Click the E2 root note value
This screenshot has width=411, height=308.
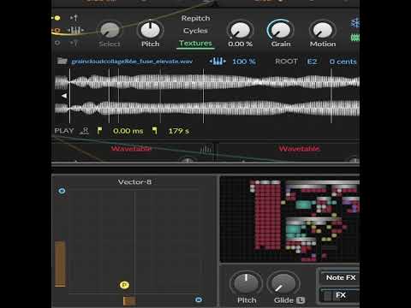click(312, 62)
